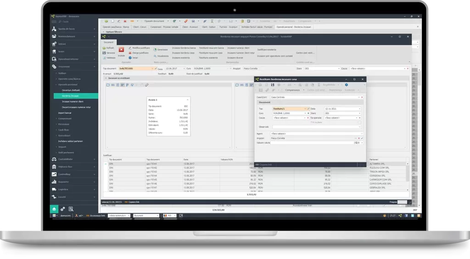Click the Cauta search box in sidebar
Screen dimensions: 470x259
pyautogui.click(x=77, y=22)
